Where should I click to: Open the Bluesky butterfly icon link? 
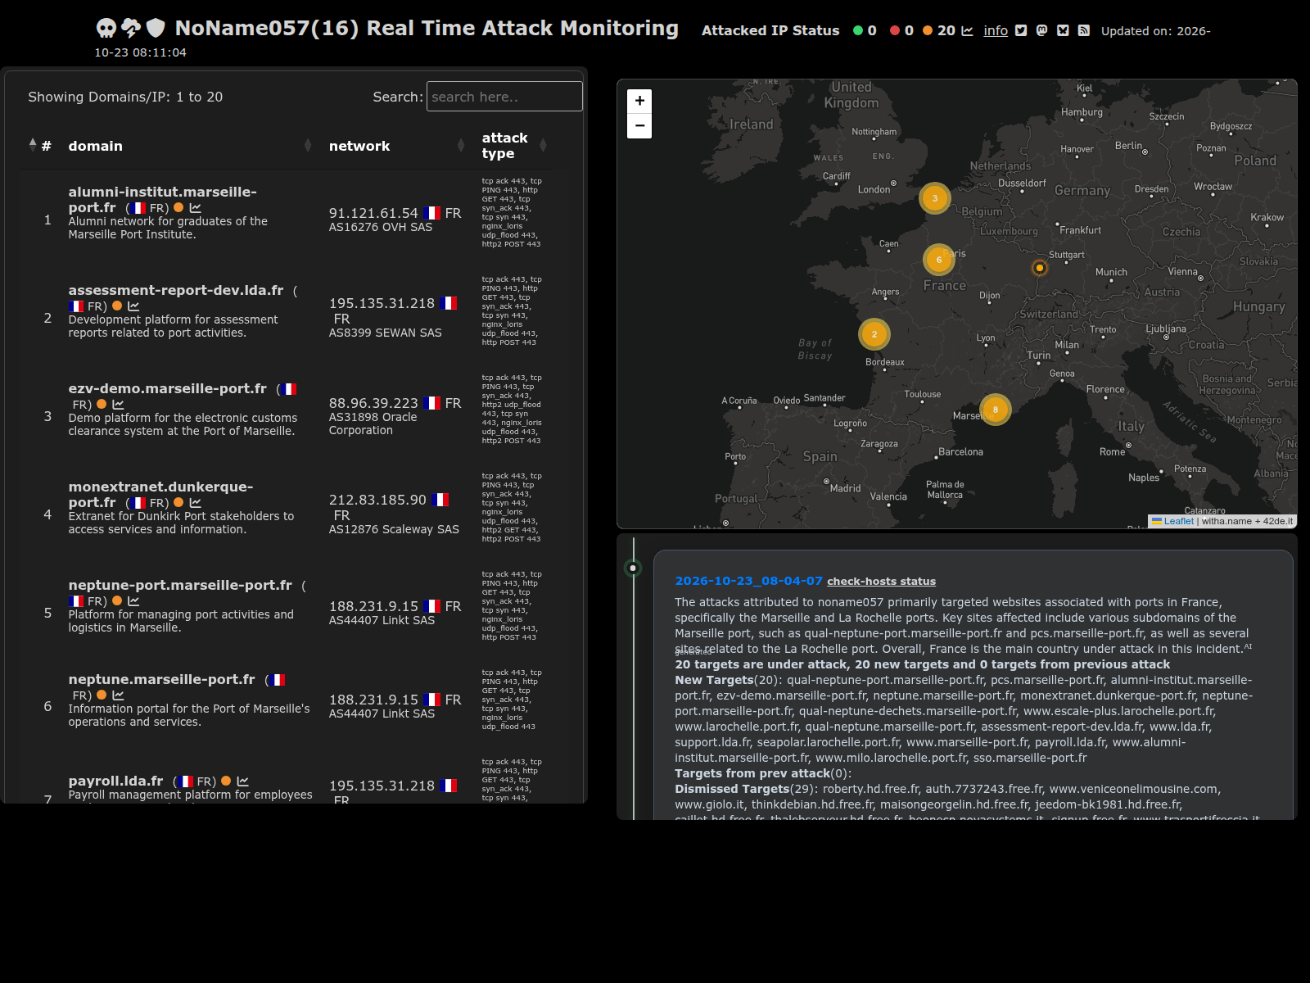pos(1063,30)
